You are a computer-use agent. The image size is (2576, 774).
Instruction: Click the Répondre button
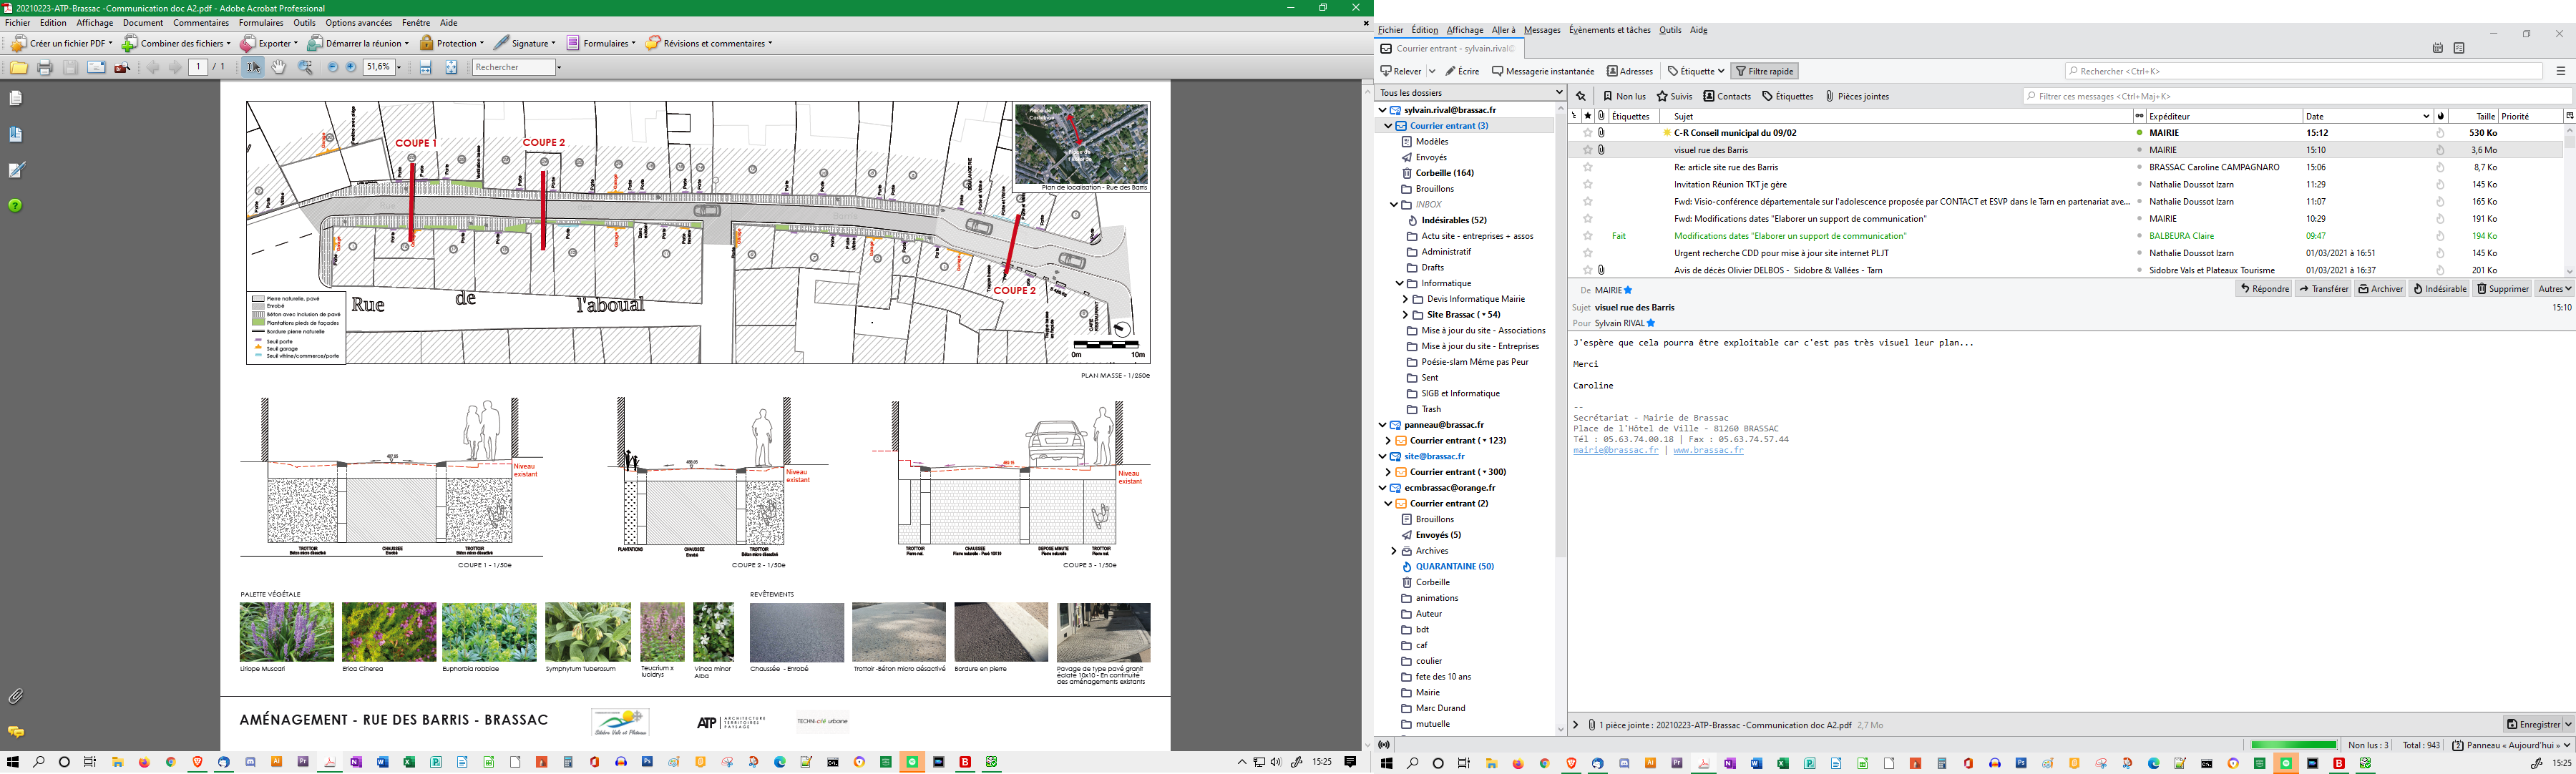pos(2264,289)
